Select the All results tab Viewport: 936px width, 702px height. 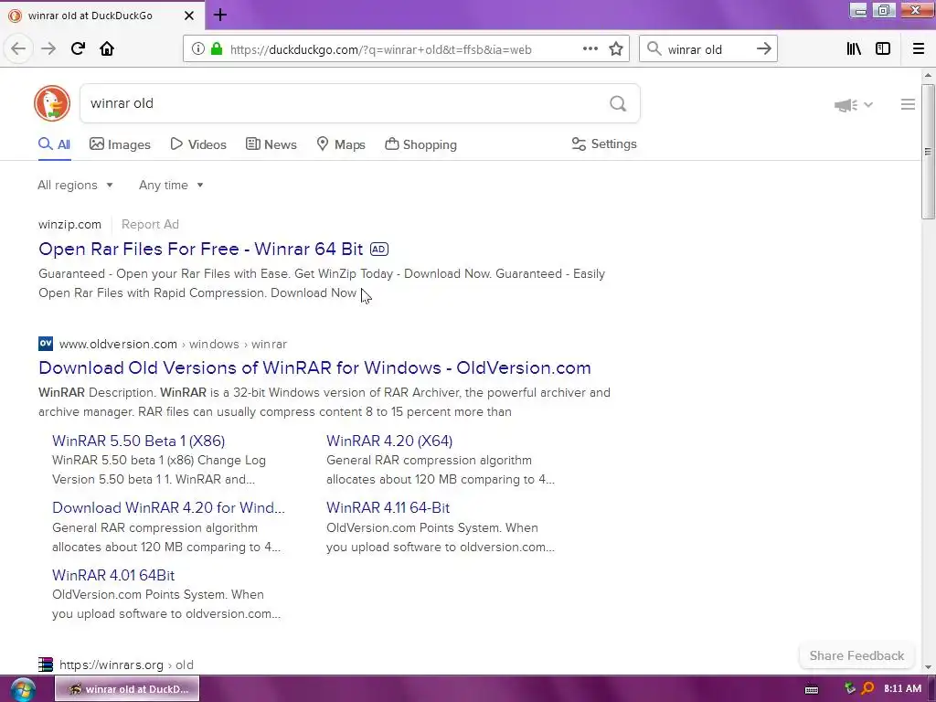(54, 144)
